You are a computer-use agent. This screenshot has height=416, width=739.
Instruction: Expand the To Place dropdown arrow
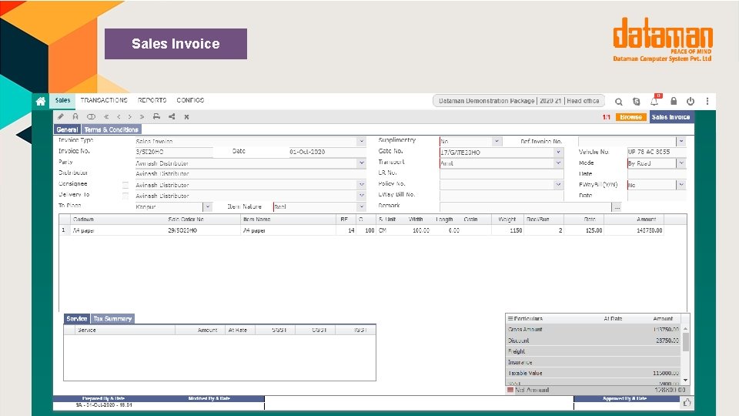click(x=207, y=206)
